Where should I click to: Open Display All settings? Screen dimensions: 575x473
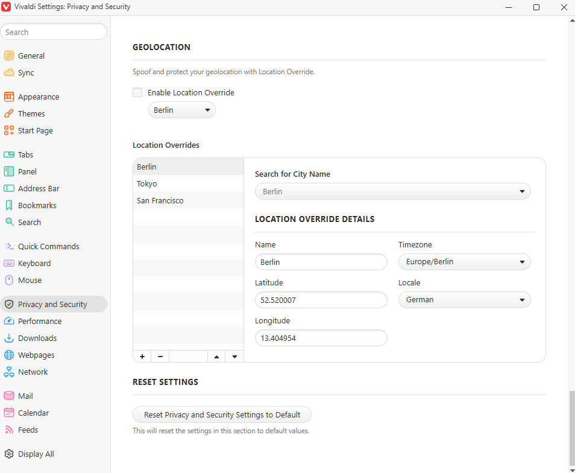coord(37,454)
